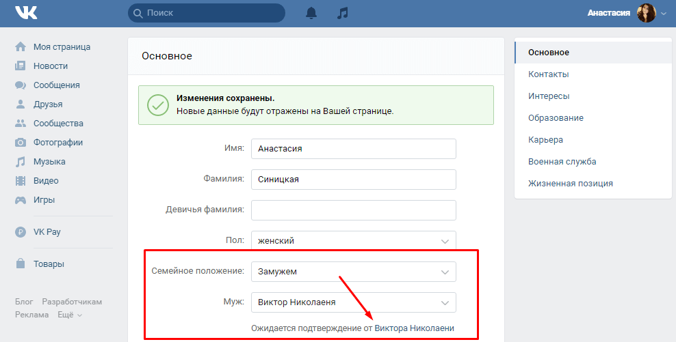Click the Игры gamepad icon
Screen dimensions: 676x342
[21, 200]
